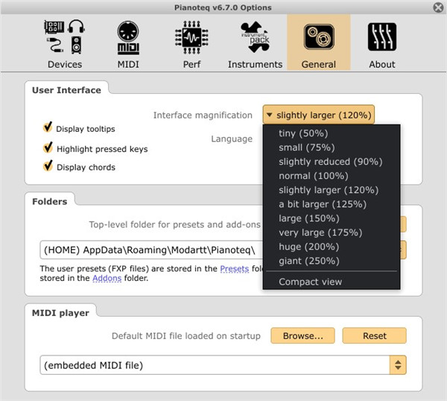Open the Devices options icon
Image resolution: width=447 pixels, height=401 pixels.
click(x=65, y=37)
